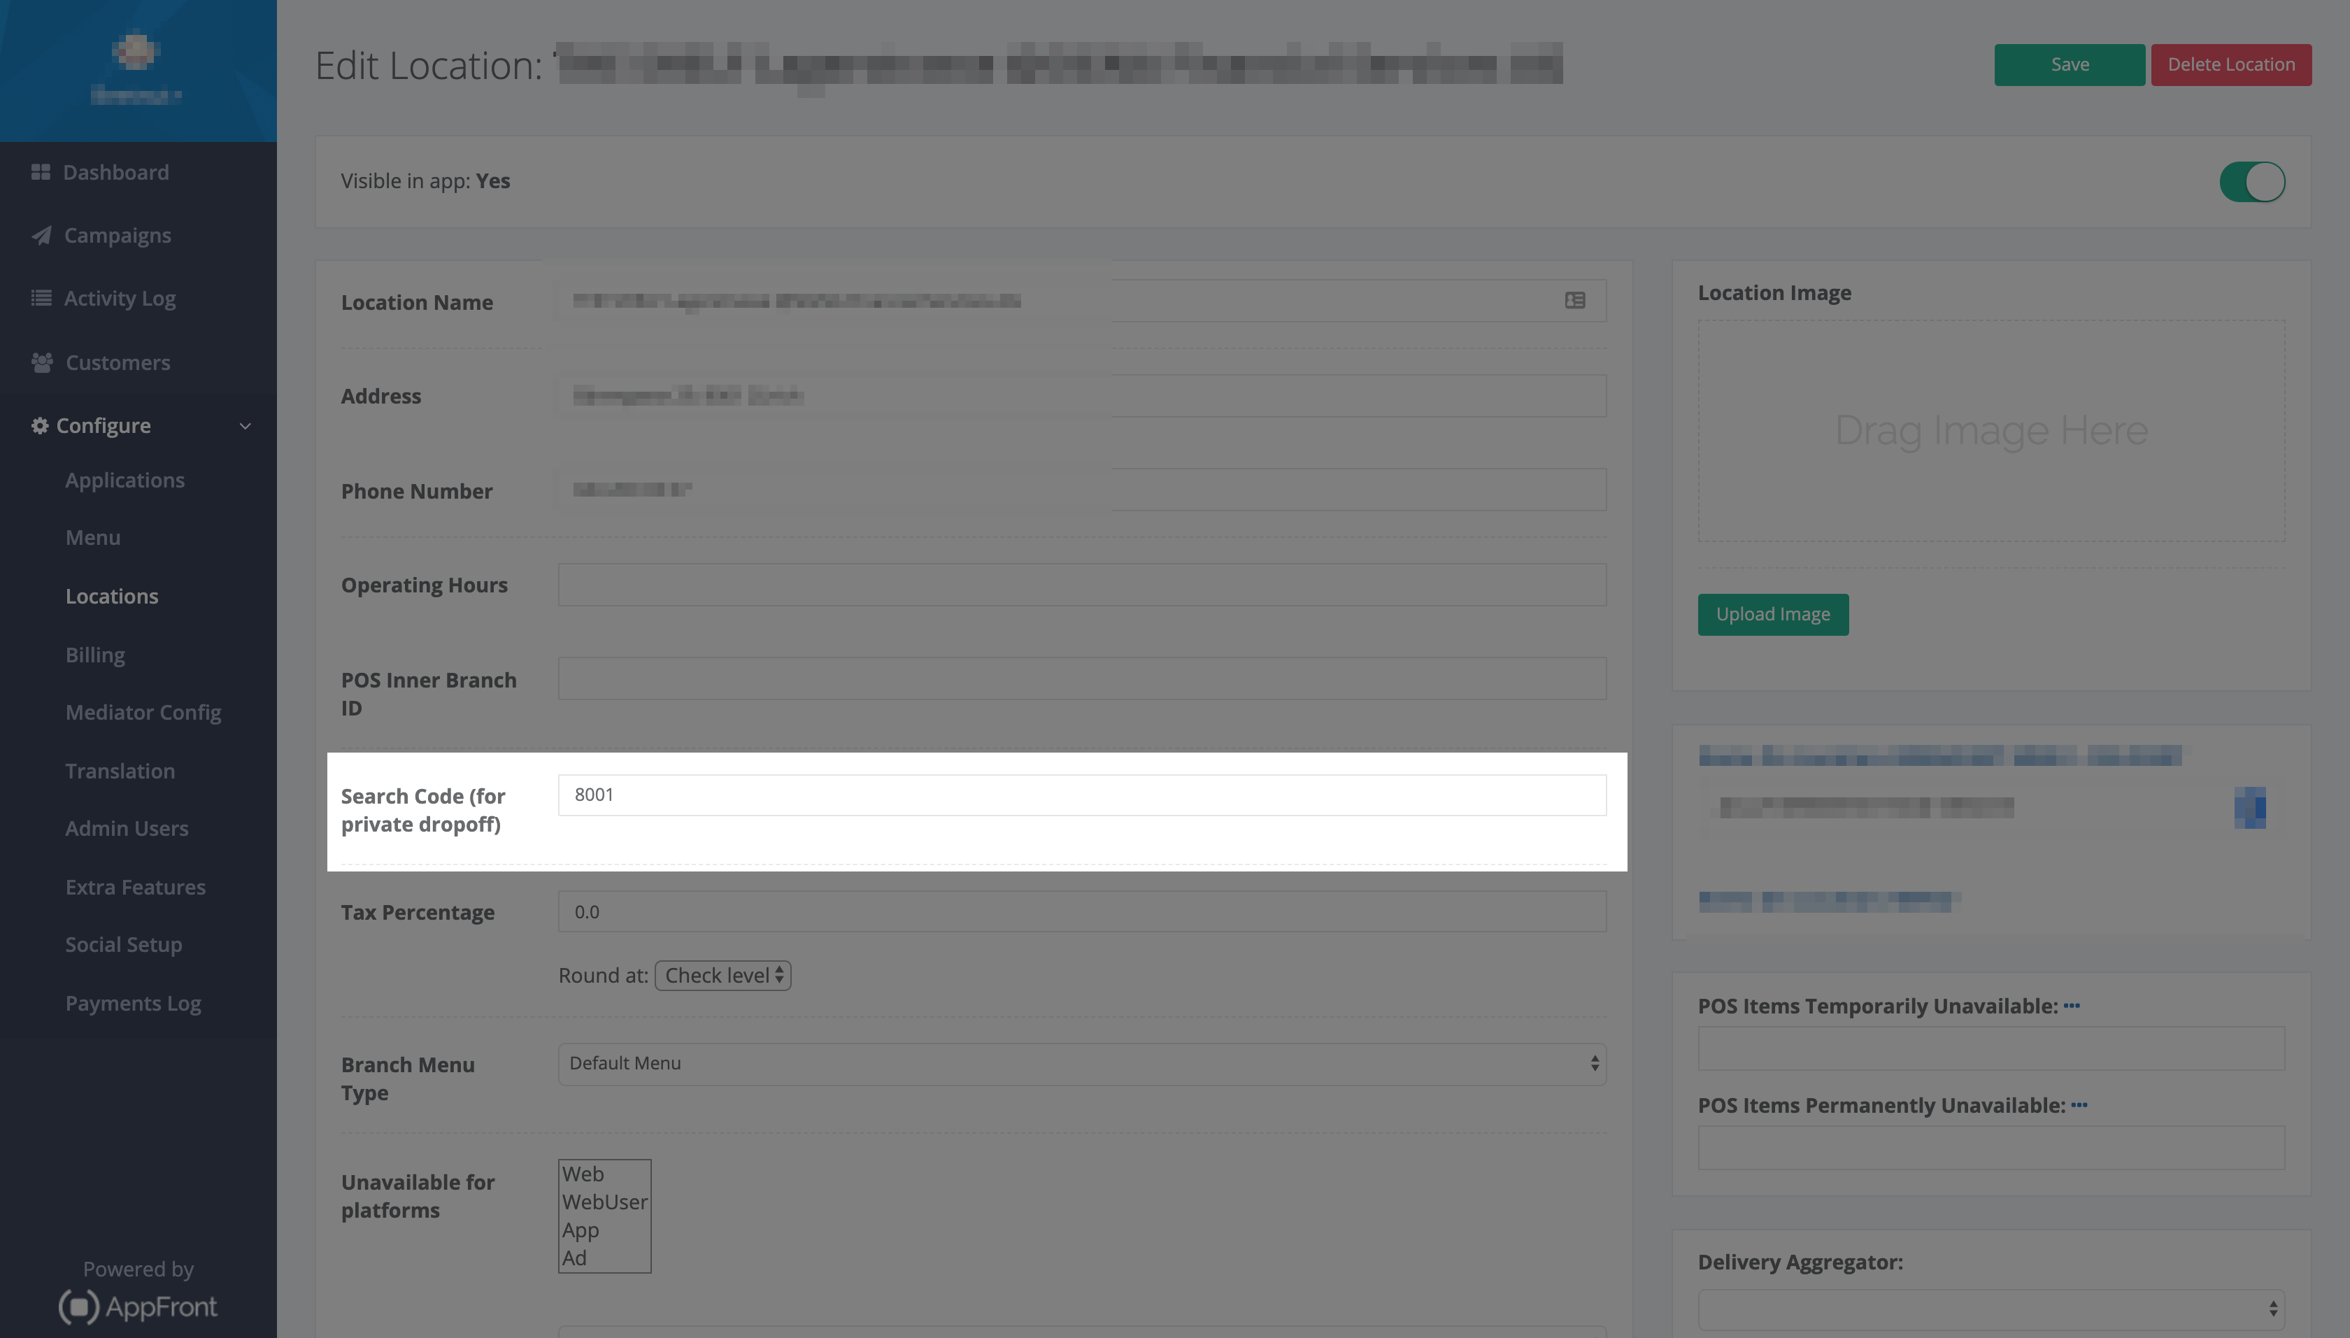Image resolution: width=2350 pixels, height=1338 pixels.
Task: Open Extra Features
Action: (135, 887)
